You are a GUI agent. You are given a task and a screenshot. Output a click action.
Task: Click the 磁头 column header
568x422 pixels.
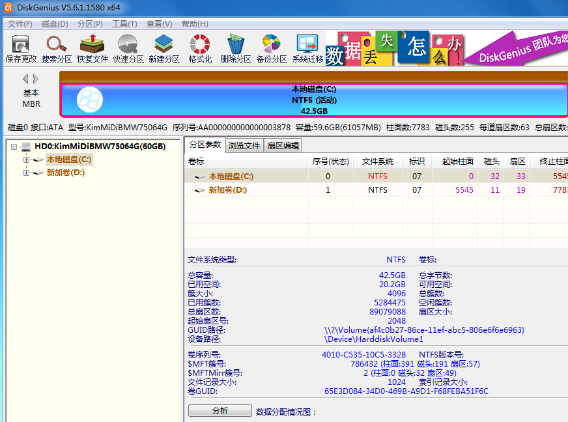click(492, 162)
